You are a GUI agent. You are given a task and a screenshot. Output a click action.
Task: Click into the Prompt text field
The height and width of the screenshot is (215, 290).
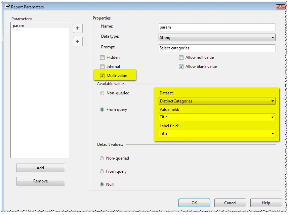click(x=217, y=48)
